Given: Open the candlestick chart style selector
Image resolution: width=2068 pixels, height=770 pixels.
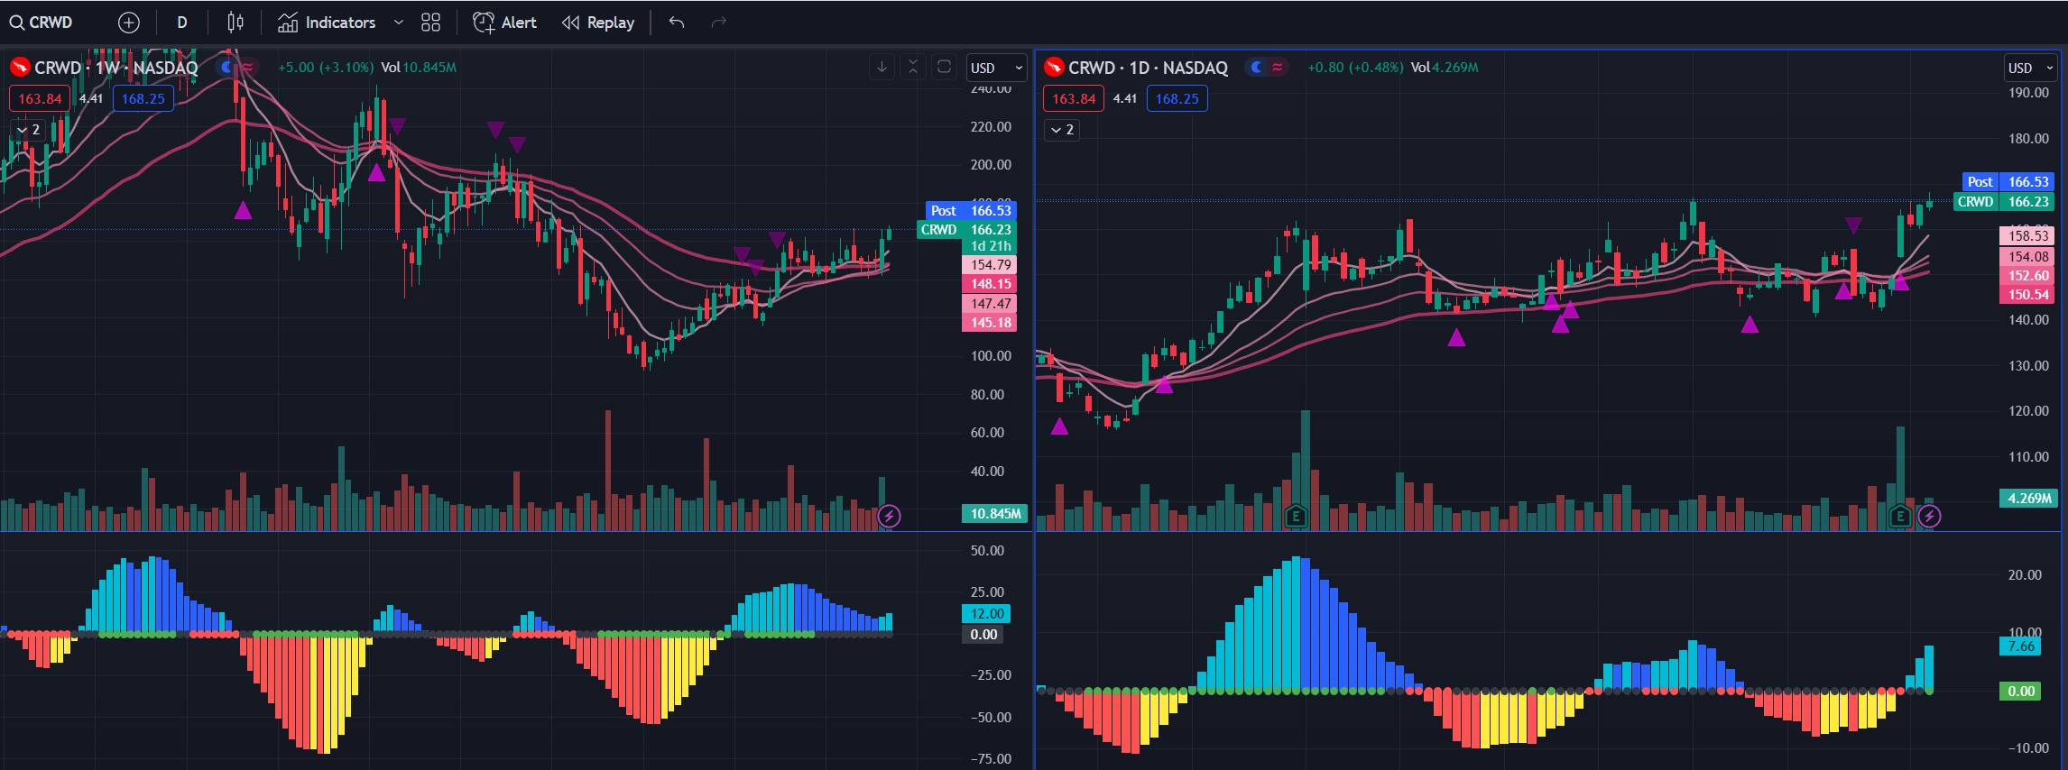Looking at the screenshot, I should tap(235, 23).
